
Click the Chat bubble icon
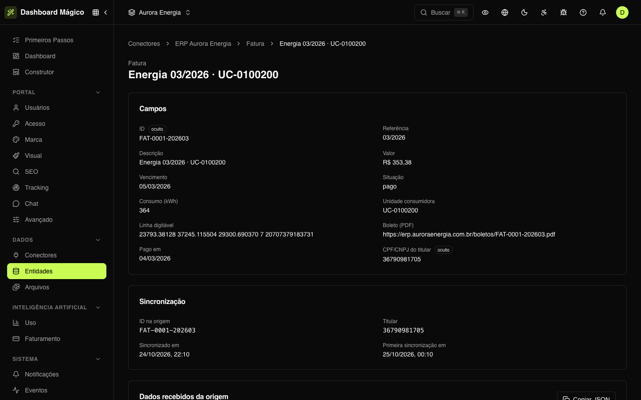pyautogui.click(x=16, y=204)
